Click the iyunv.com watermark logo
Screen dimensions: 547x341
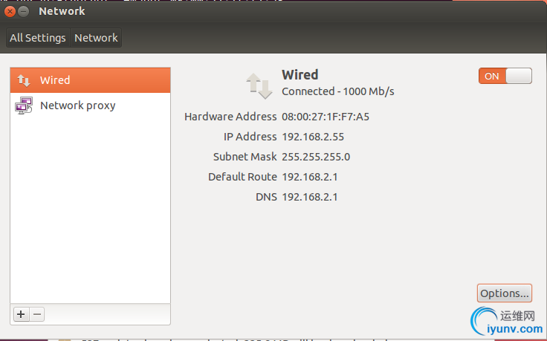click(507, 321)
